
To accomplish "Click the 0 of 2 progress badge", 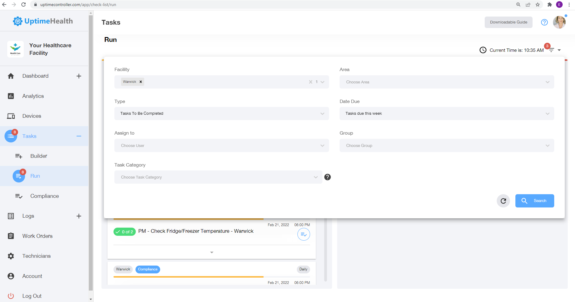I will click(125, 232).
